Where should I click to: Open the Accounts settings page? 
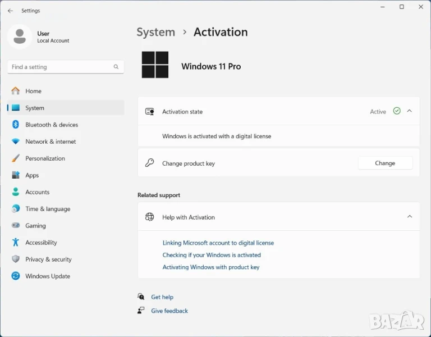pyautogui.click(x=37, y=192)
